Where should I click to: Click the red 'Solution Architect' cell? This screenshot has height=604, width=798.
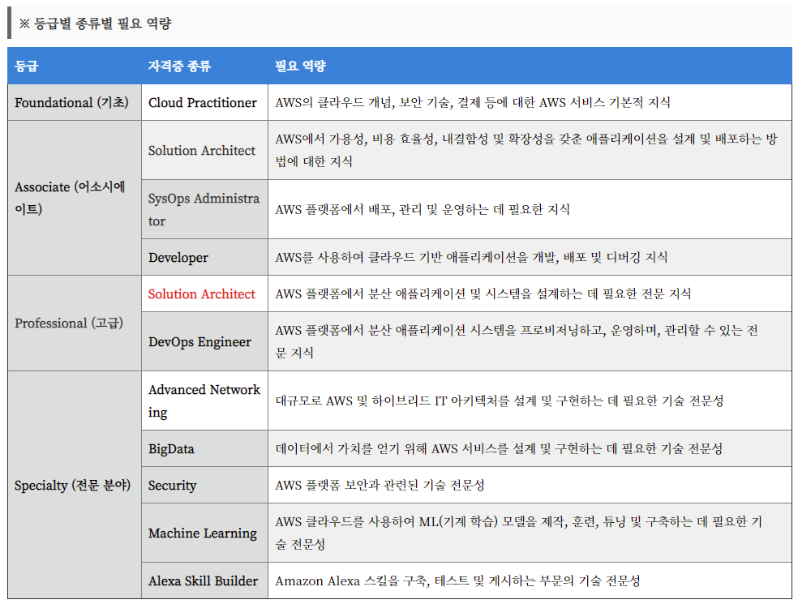(x=204, y=293)
